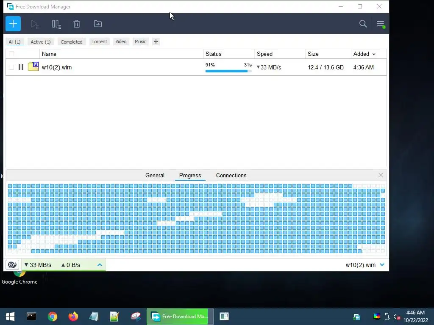Viewport: 434px width, 325px height.
Task: Sort by Size column header
Action: coord(328,54)
